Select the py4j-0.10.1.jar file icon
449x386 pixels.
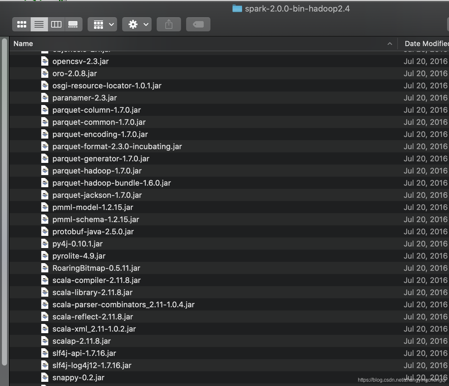[45, 244]
